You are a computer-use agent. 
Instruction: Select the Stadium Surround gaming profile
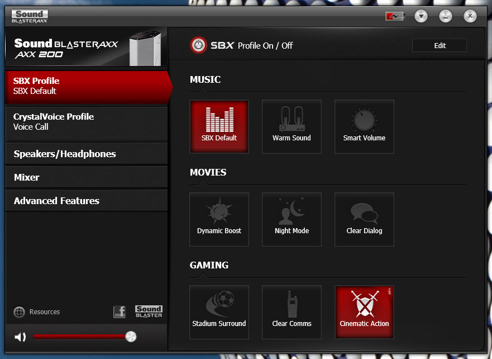219,312
